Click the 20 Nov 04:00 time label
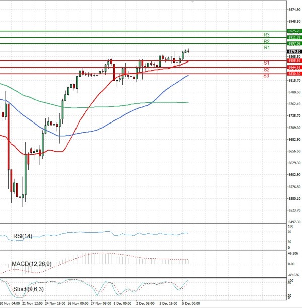 [10, 304]
